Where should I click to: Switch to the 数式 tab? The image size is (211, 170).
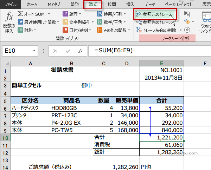[x=93, y=5]
